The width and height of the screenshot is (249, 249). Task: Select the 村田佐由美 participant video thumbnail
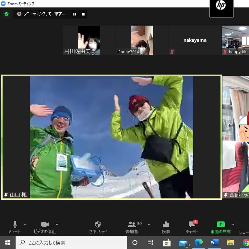click(89, 40)
